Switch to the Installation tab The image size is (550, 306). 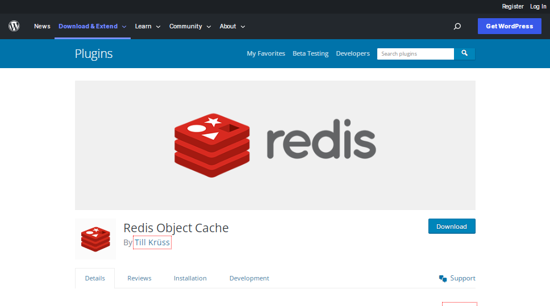coord(190,278)
